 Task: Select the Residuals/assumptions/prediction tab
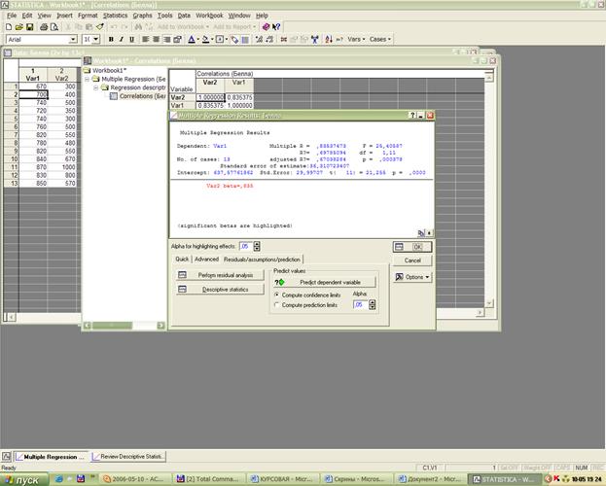coord(262,260)
